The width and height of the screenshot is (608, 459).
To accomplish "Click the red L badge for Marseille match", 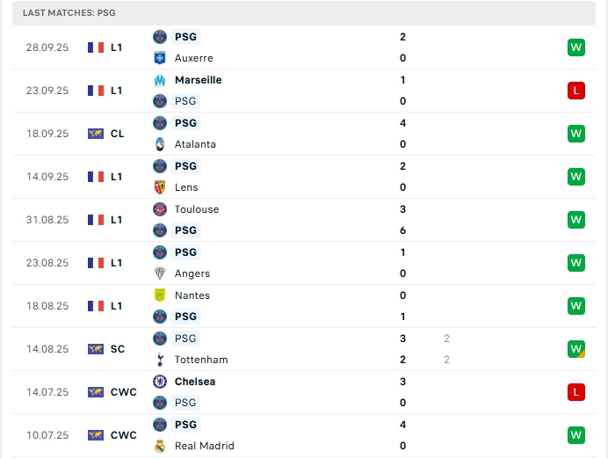I will tap(576, 91).
